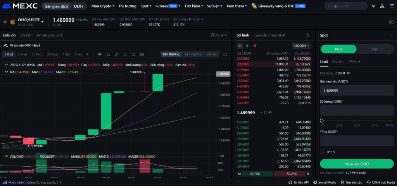The image size is (397, 186).
Task: Open the fx indicators icon
Action: click(108, 54)
